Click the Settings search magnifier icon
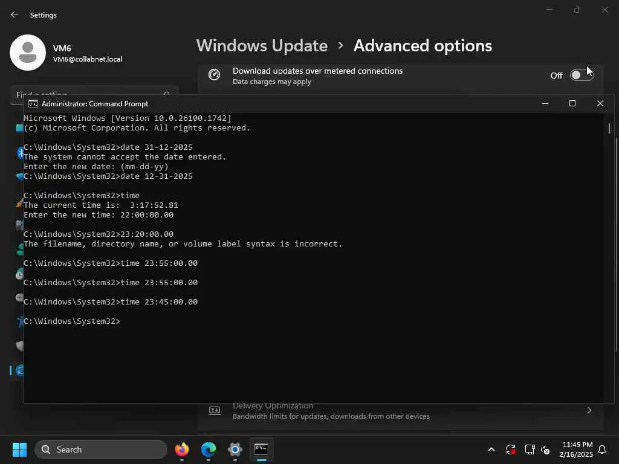619x464 pixels. tap(167, 93)
